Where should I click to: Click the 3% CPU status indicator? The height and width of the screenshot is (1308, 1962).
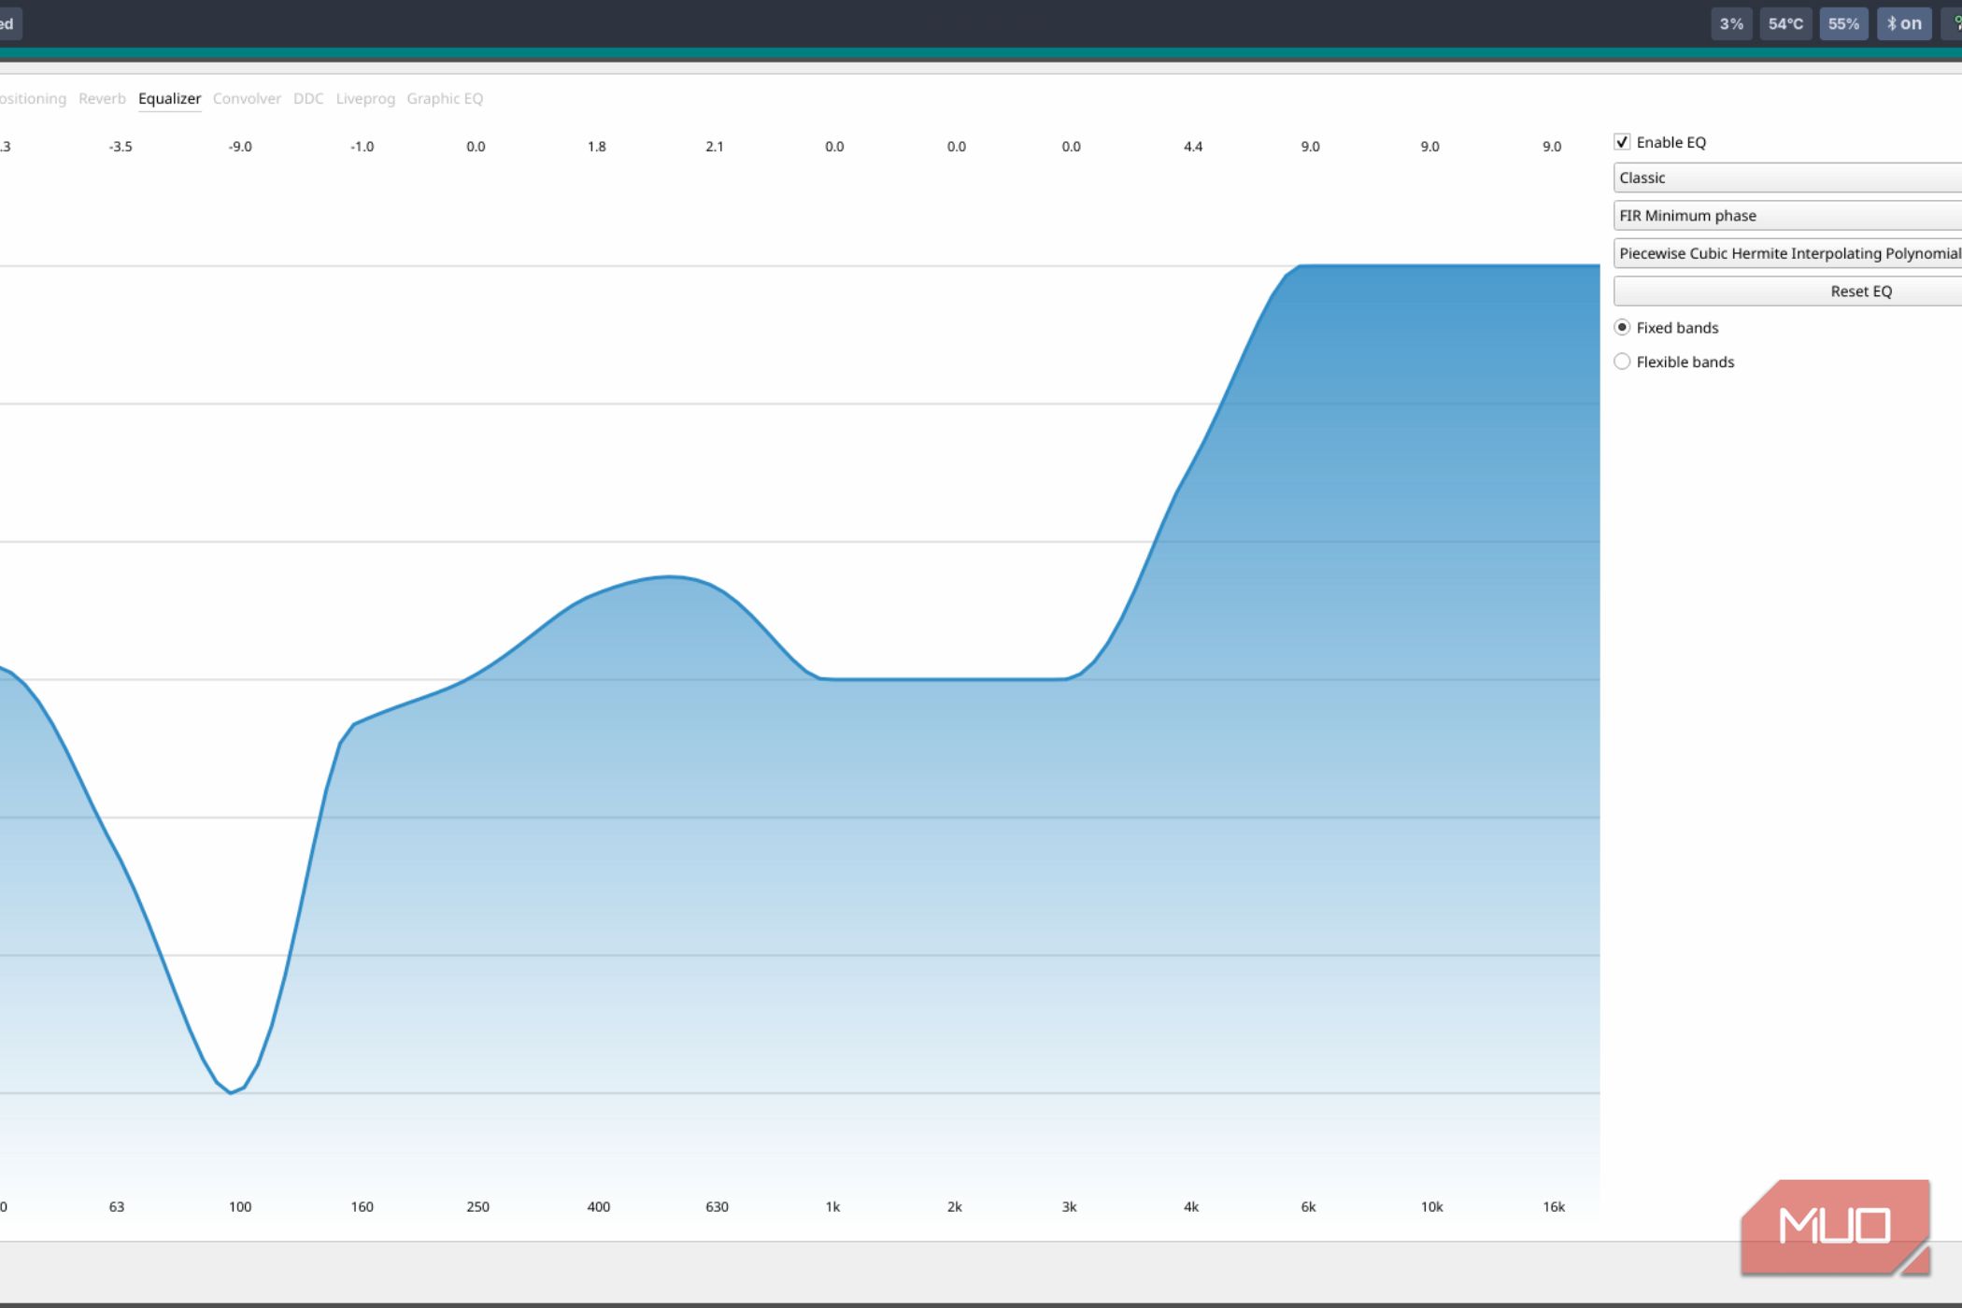click(x=1731, y=23)
